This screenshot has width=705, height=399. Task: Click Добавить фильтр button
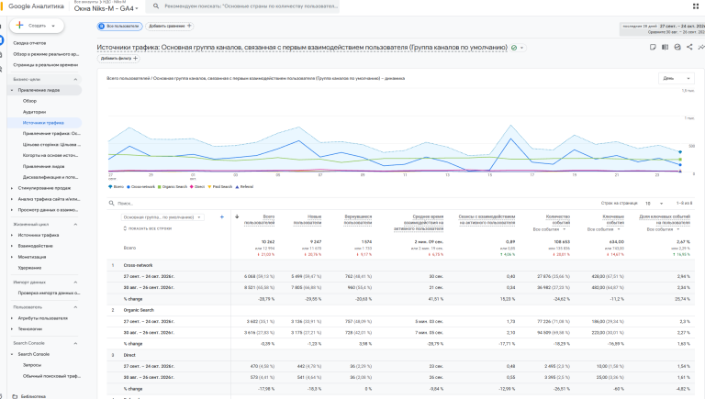click(x=118, y=59)
